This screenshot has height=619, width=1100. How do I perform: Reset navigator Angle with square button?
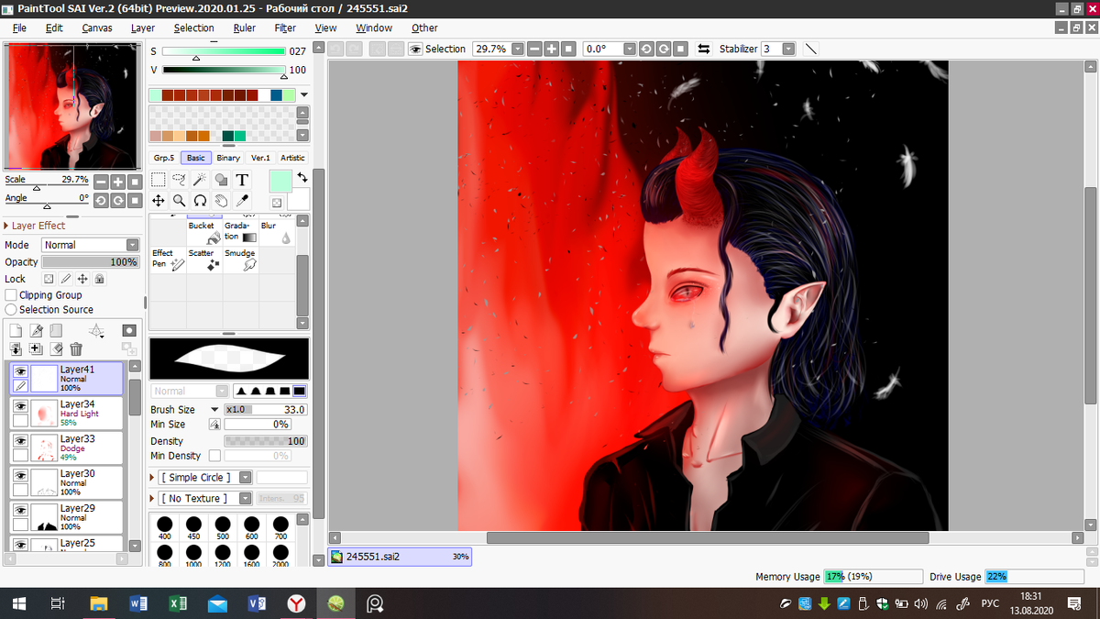point(135,200)
